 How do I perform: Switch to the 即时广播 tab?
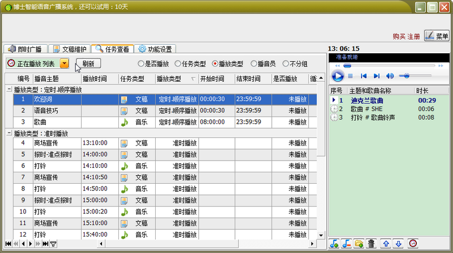click(x=25, y=49)
